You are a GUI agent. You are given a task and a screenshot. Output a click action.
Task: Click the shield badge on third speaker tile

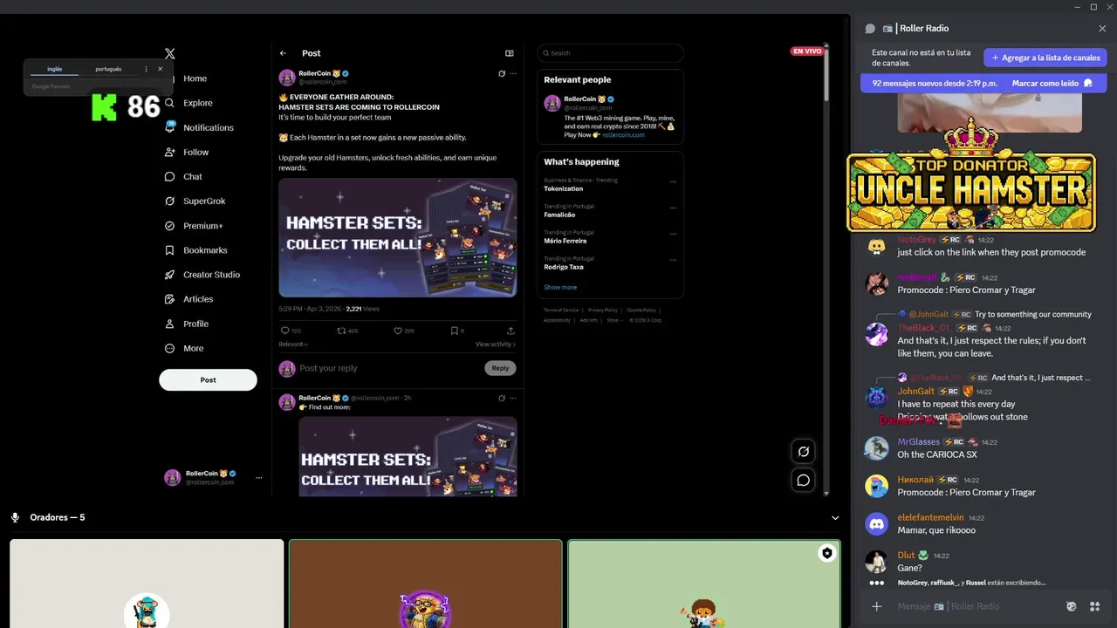click(827, 553)
